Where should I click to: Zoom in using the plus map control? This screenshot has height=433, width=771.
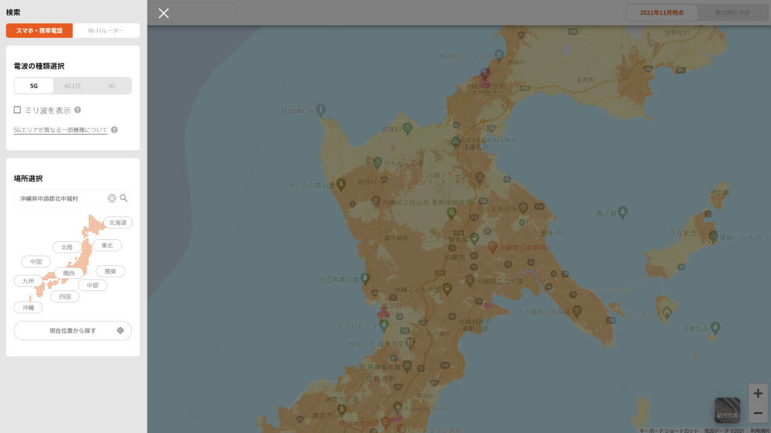757,393
